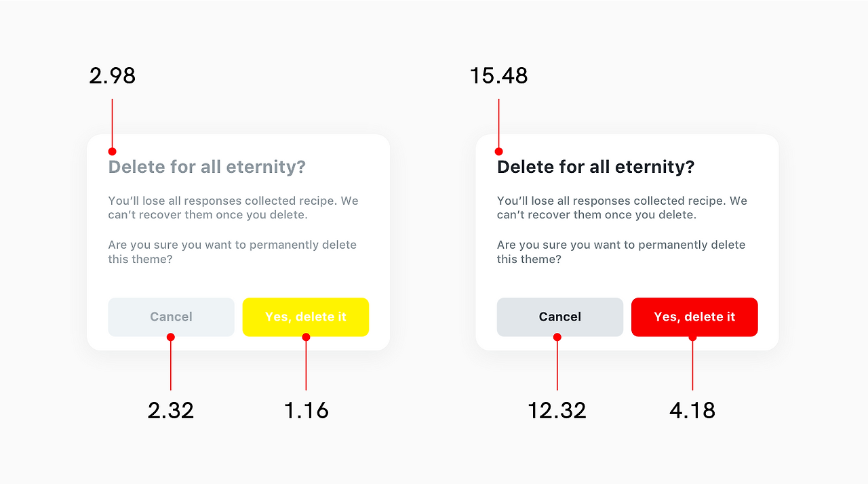Click the red Yes, delete it button

pyautogui.click(x=694, y=317)
